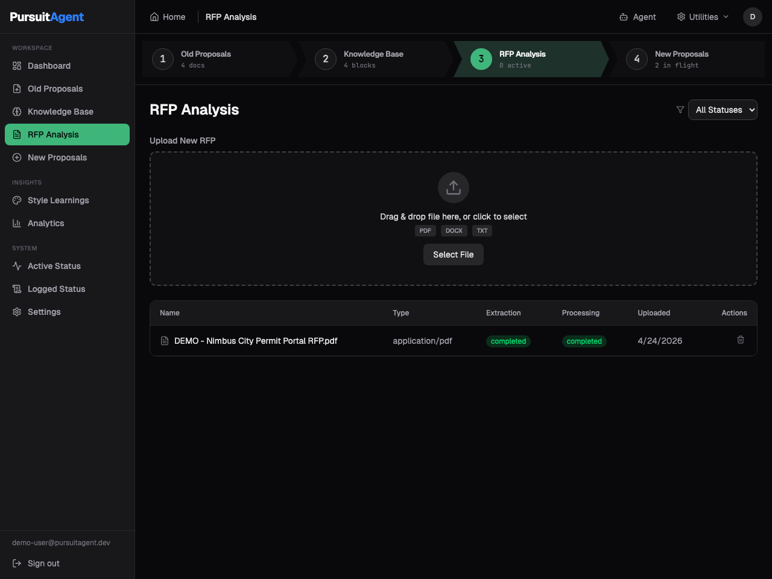Click the 4/24/2026 uploaded date
The image size is (772, 579).
click(660, 341)
